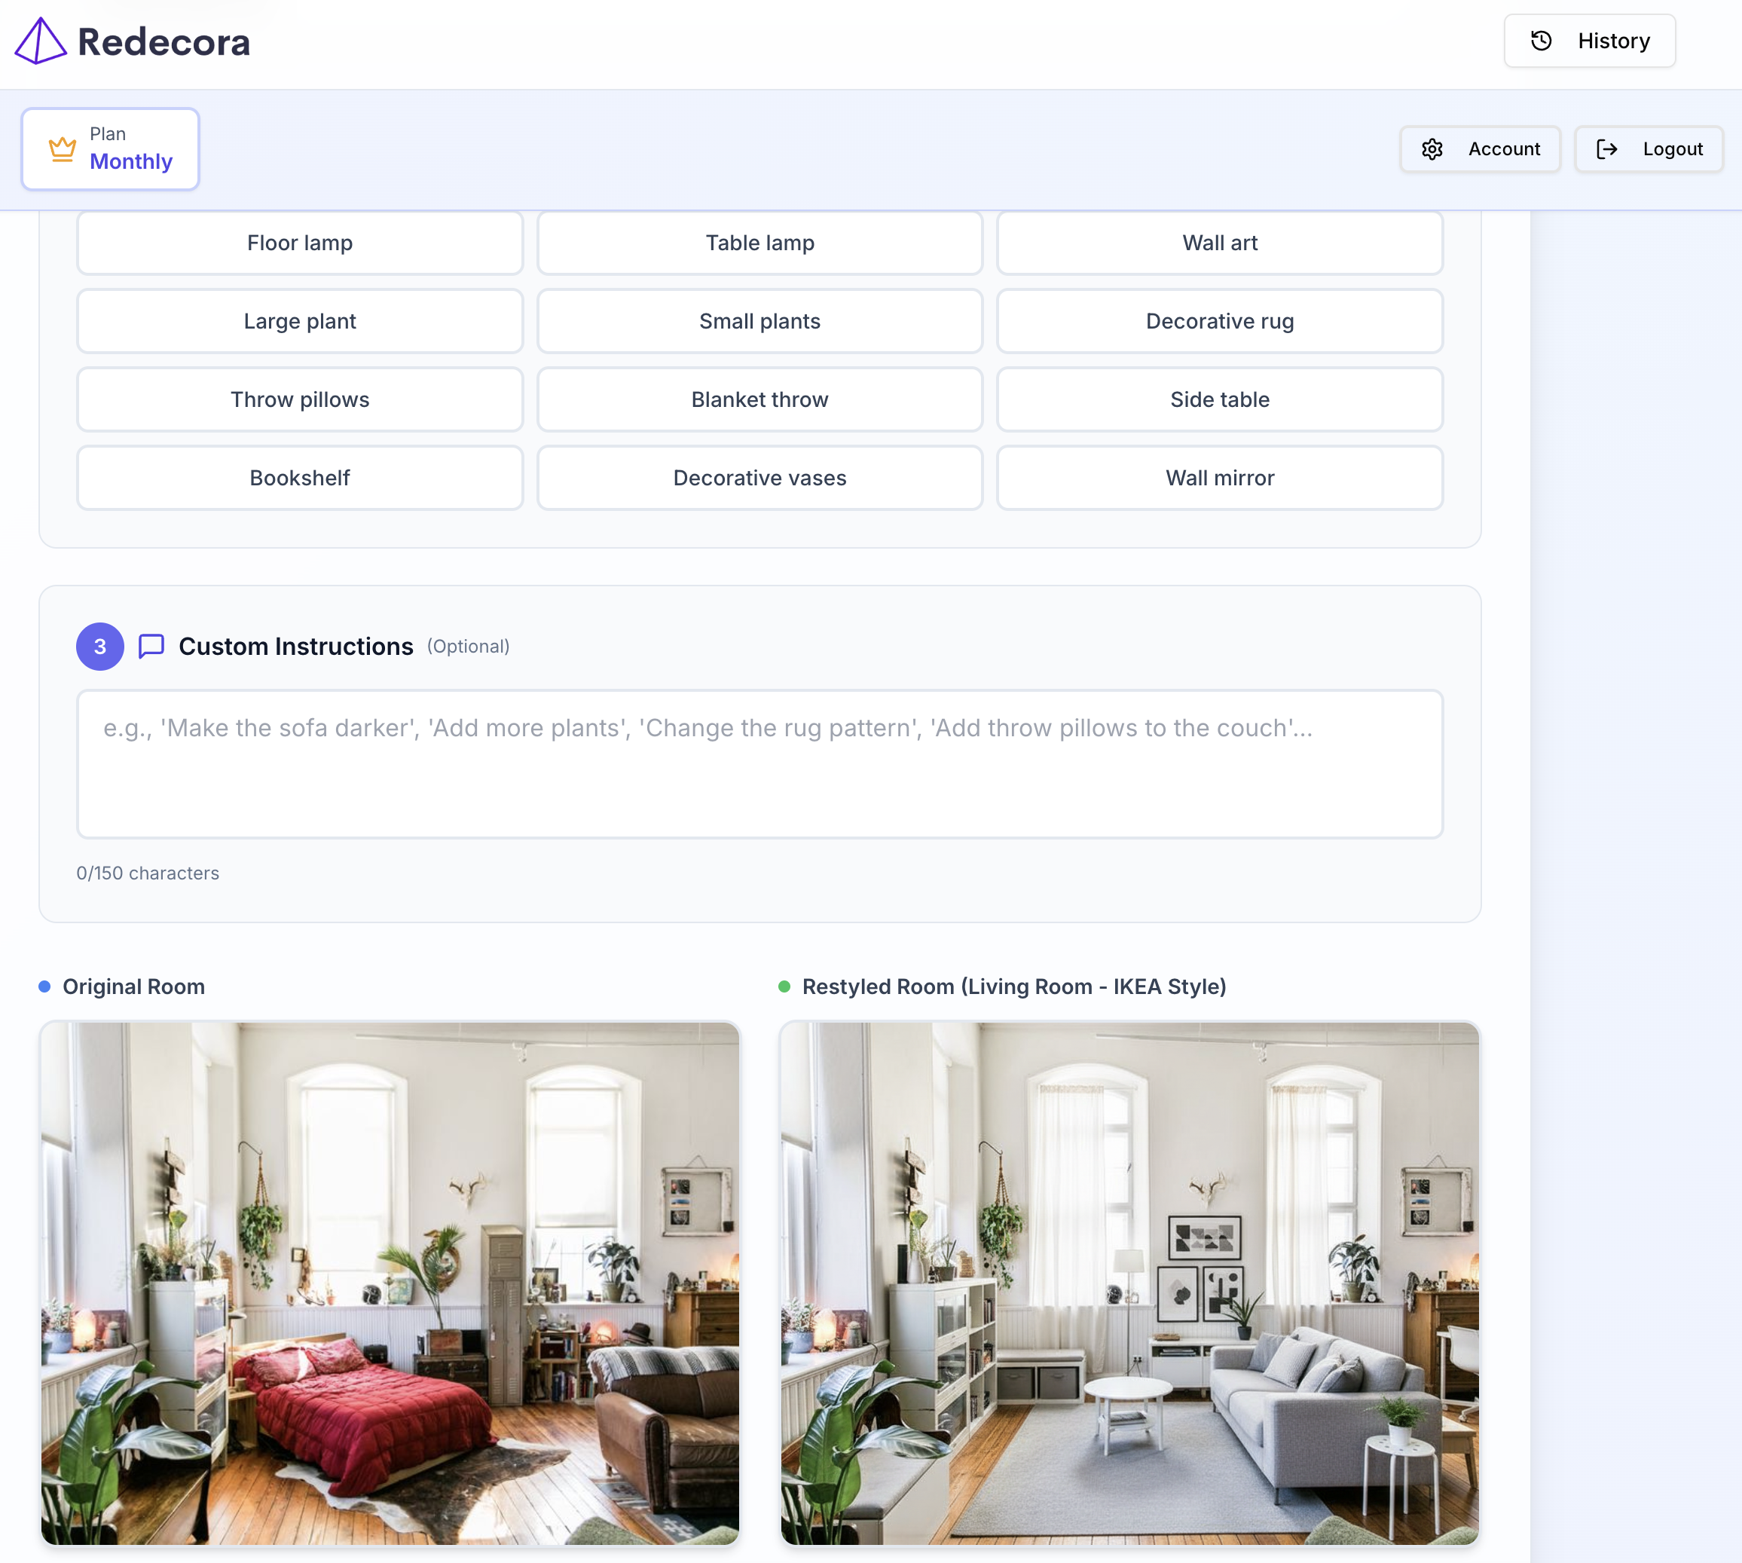1742x1563 pixels.
Task: Click the Account gear icon
Action: pyautogui.click(x=1432, y=149)
